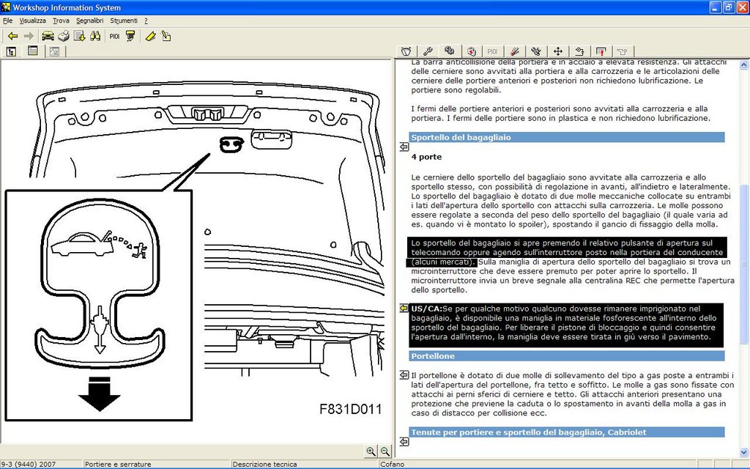Viewport: 750px width, 469px height.
Task: Open image link beside Sportello del bagagliaio
Action: (404, 147)
